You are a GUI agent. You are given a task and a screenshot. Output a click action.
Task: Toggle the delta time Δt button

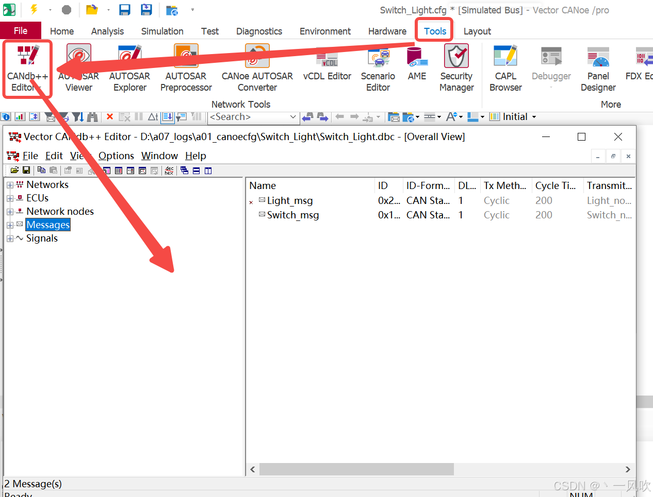pyautogui.click(x=153, y=117)
